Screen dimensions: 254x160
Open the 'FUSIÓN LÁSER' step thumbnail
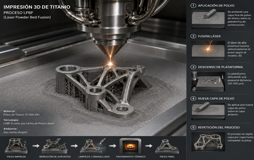[x=208, y=50]
